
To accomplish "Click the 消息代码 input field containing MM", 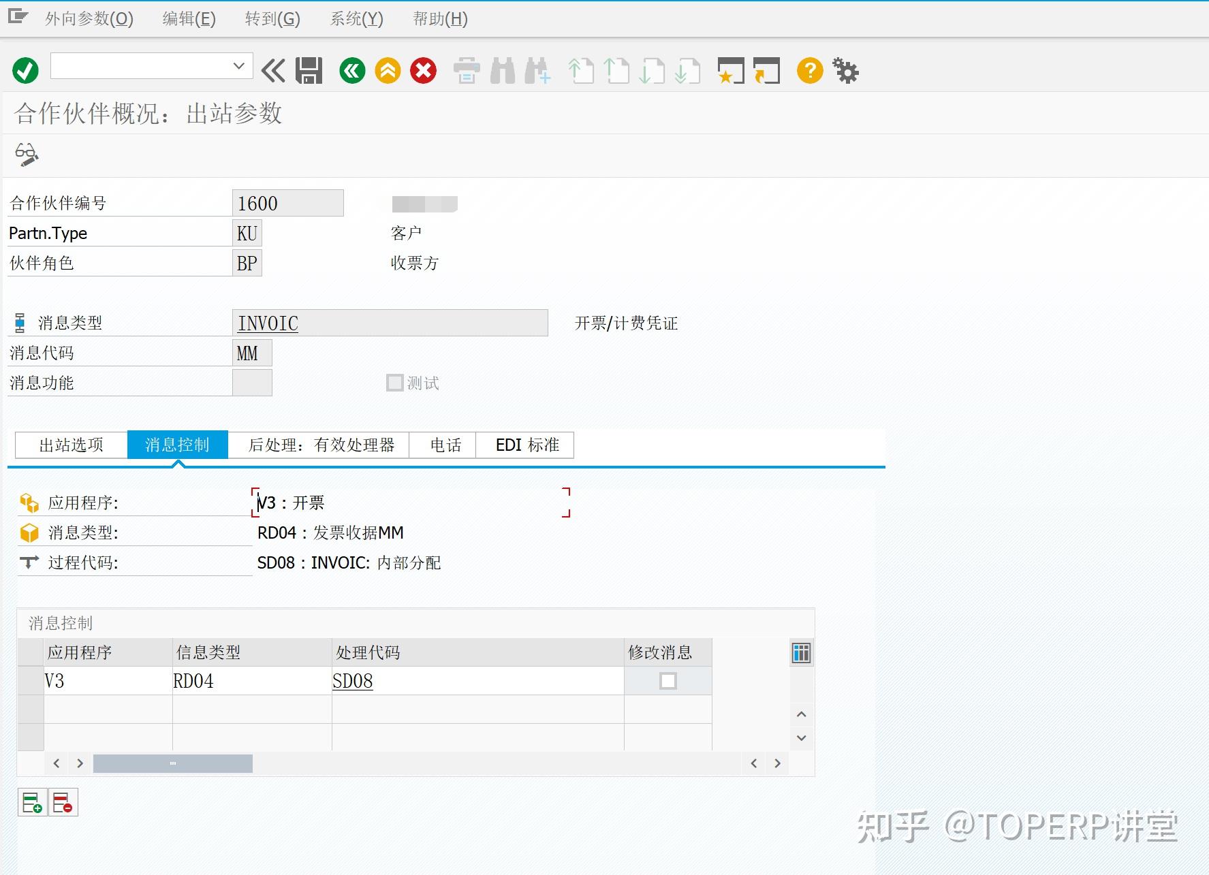I will click(251, 353).
